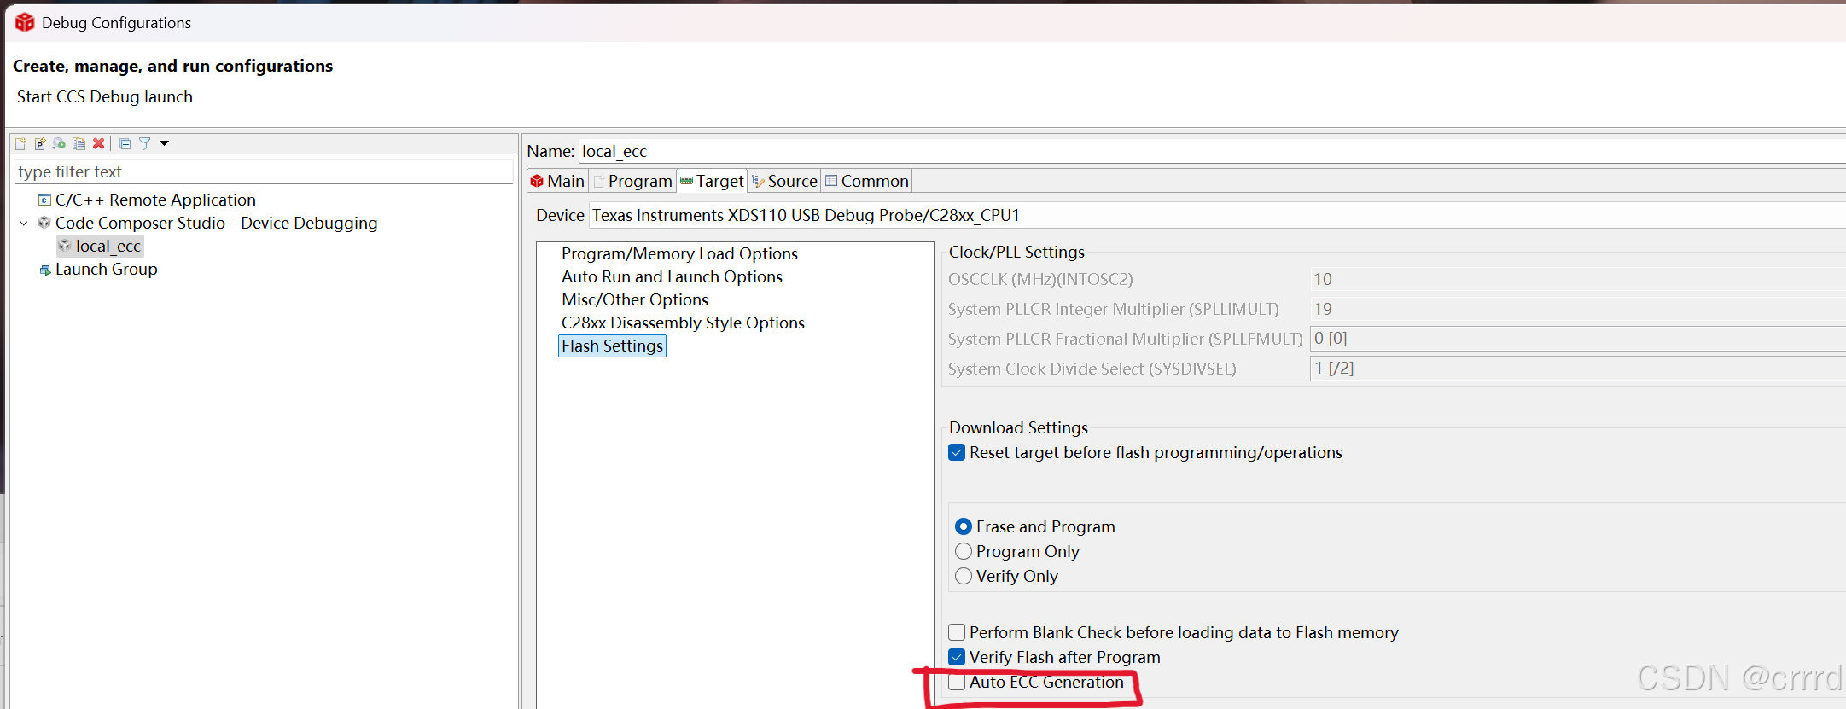Select the Program Only radio button
The height and width of the screenshot is (709, 1846).
point(964,551)
